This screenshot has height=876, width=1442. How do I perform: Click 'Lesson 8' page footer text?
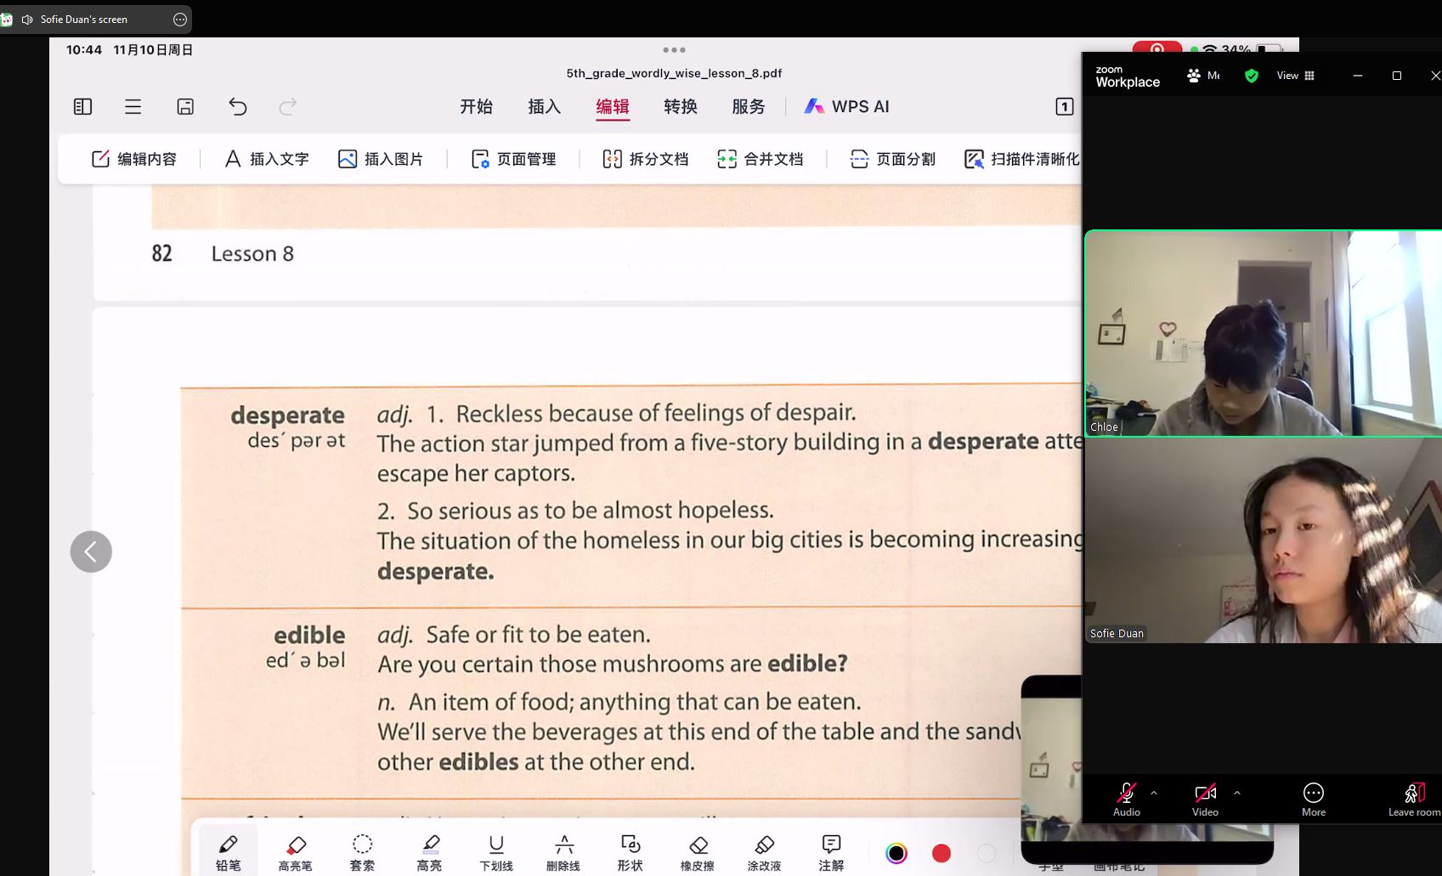tap(252, 254)
